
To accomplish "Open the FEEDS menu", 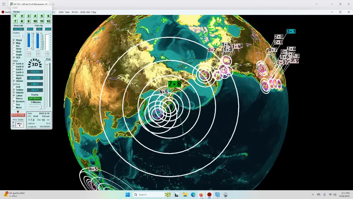I will (35, 72).
